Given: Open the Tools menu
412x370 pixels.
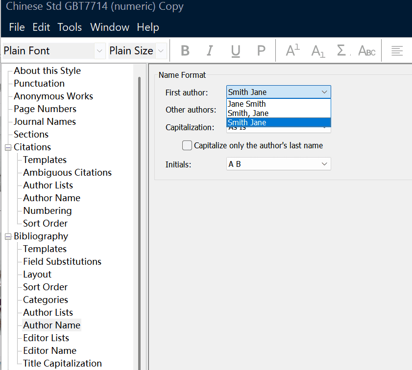Looking at the screenshot, I should pyautogui.click(x=70, y=27).
